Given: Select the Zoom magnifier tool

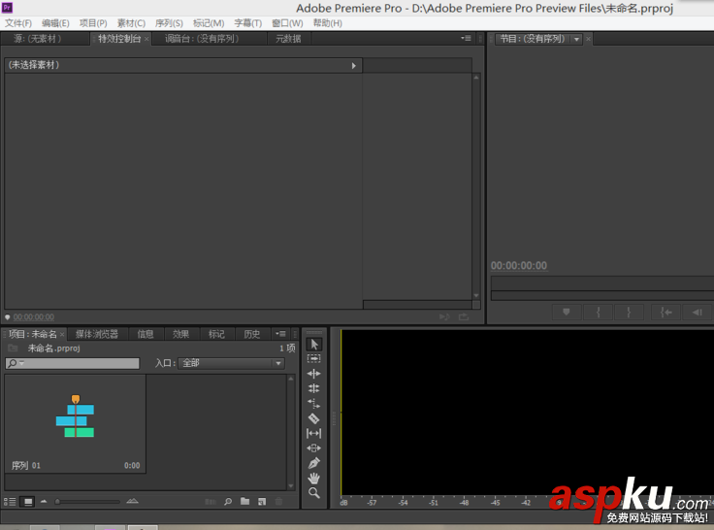Looking at the screenshot, I should (x=313, y=493).
